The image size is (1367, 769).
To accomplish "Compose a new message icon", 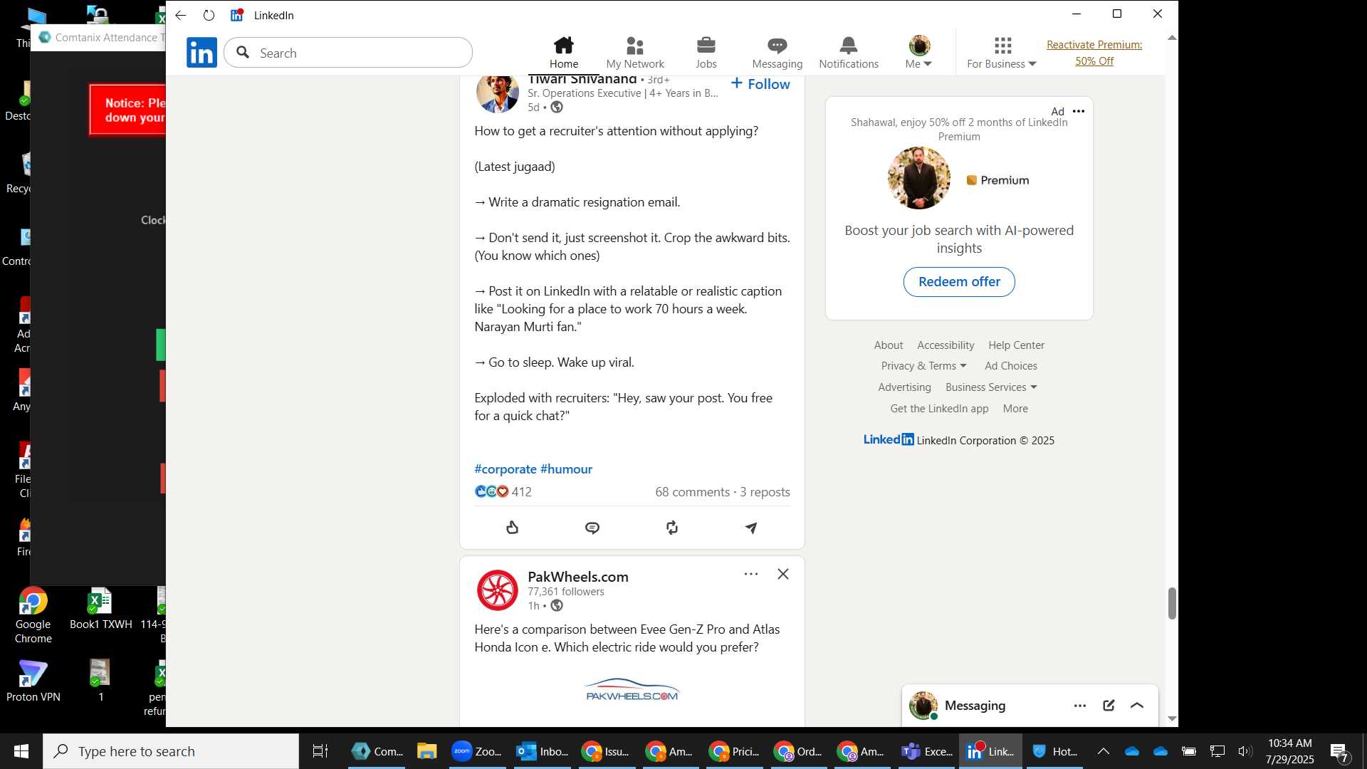I will coord(1109,706).
